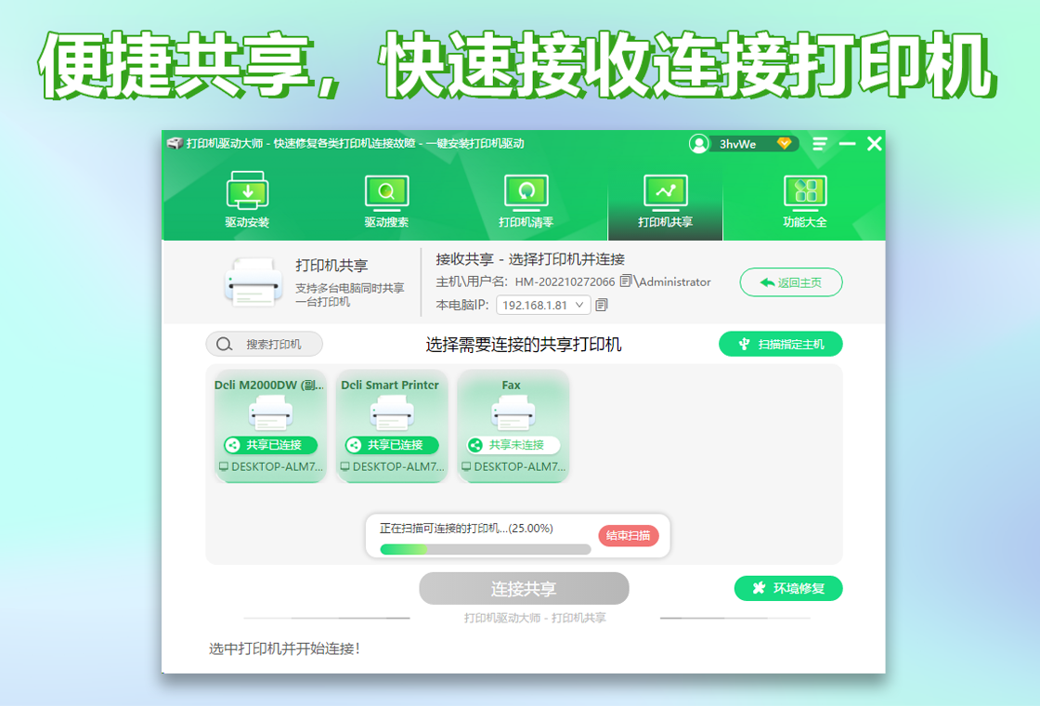Copy local IP using icon next to dropdown
Image resolution: width=1040 pixels, height=706 pixels.
tap(602, 305)
